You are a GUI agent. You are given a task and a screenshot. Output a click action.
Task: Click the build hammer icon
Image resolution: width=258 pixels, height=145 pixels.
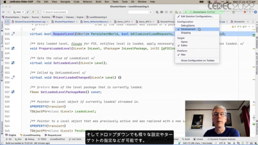pyautogui.click(x=177, y=12)
